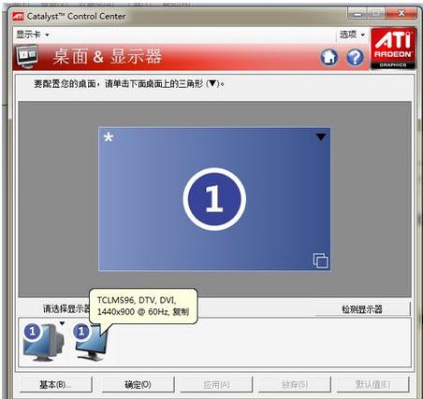Expand the small triangle above CRT monitor

[x=62, y=324]
